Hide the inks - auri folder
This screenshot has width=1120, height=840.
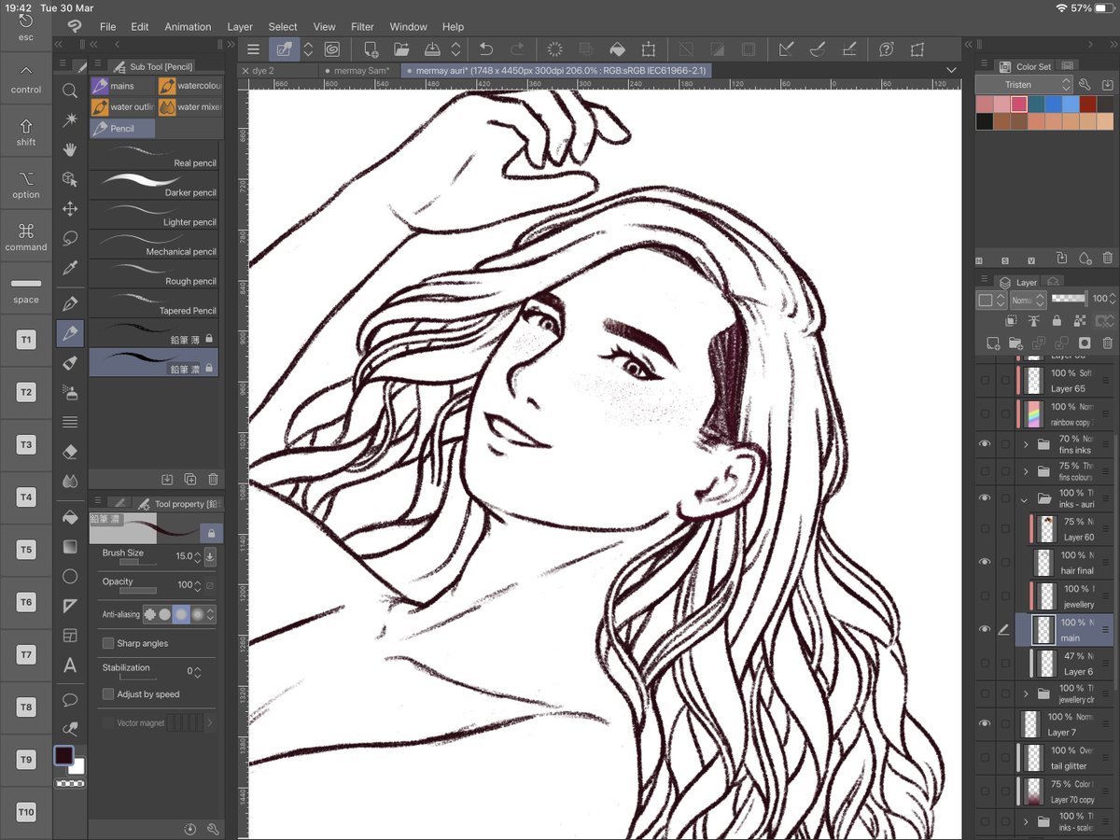click(984, 498)
